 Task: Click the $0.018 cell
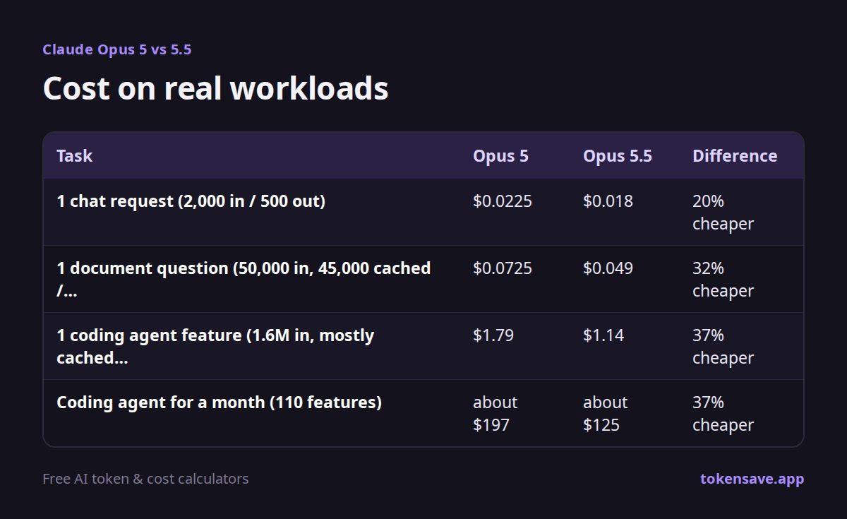coord(608,201)
